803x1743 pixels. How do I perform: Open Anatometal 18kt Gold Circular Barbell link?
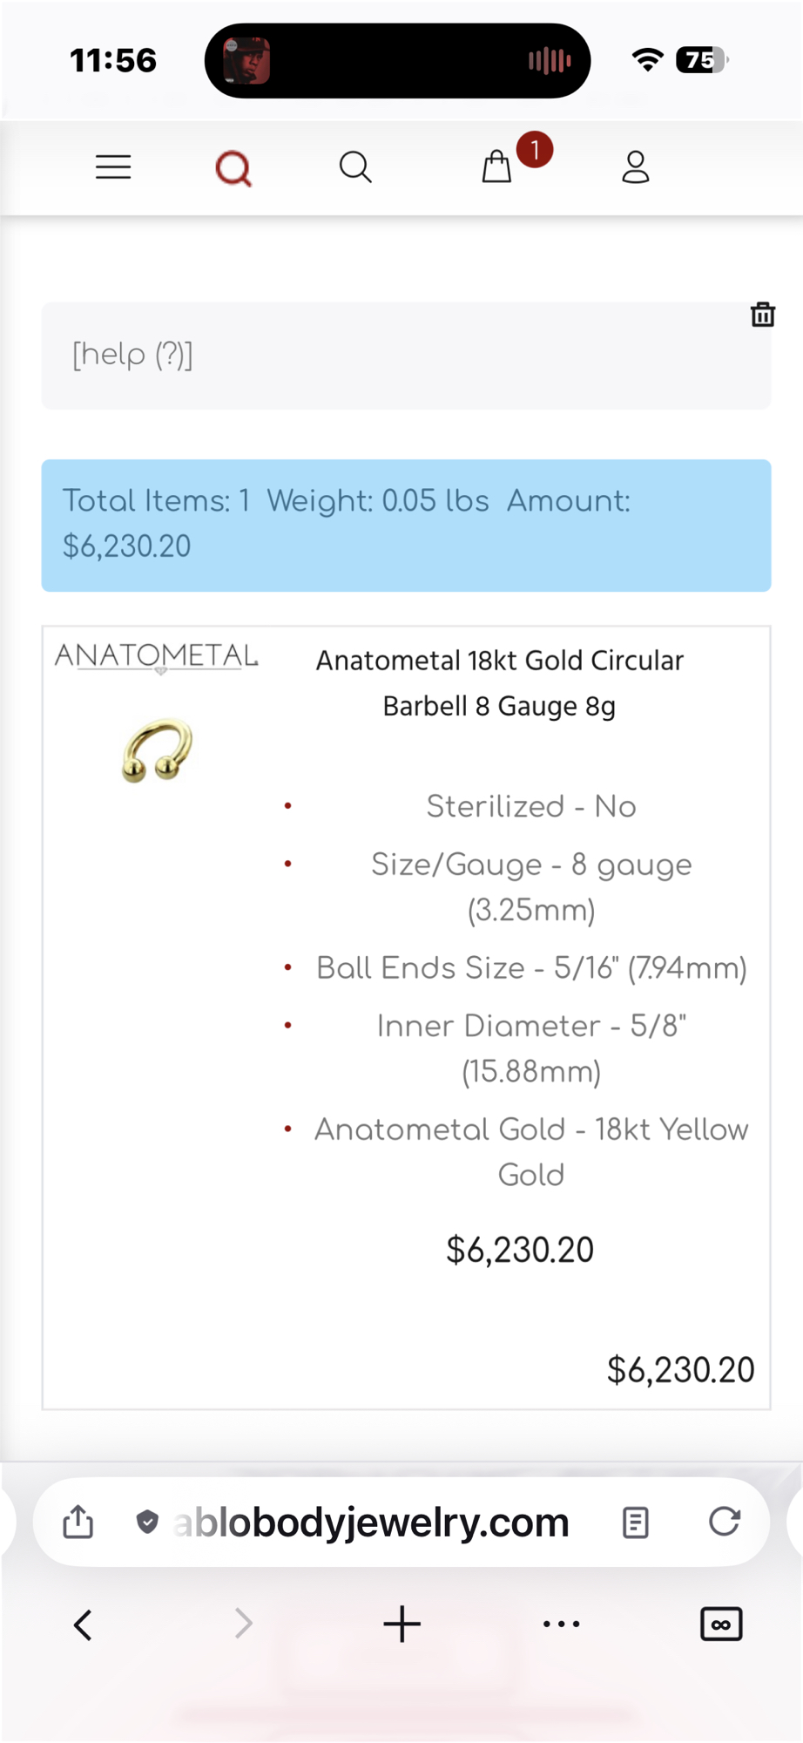click(x=499, y=683)
